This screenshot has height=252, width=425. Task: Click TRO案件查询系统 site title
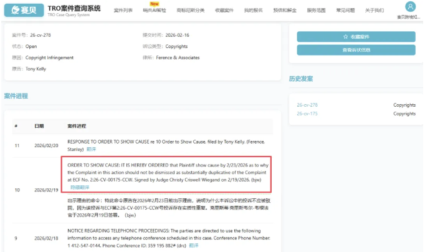click(x=74, y=9)
